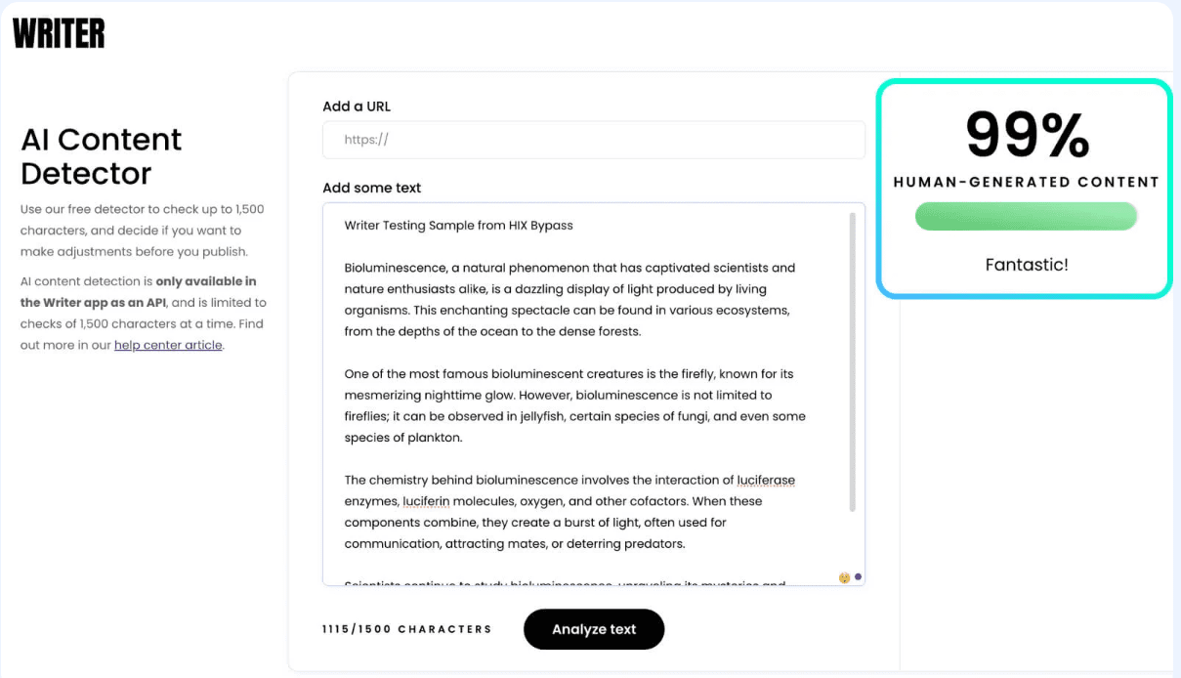The height and width of the screenshot is (678, 1181).
Task: Click the Writer Testing Sample title line
Action: pos(458,226)
